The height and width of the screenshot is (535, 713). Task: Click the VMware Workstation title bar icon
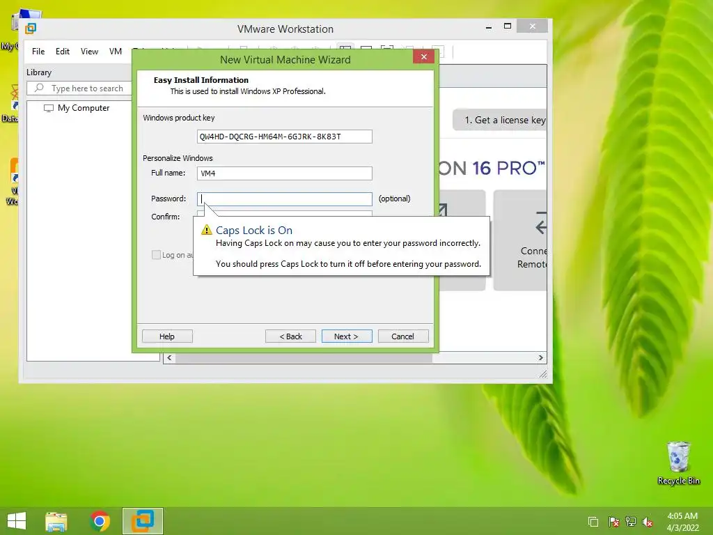pyautogui.click(x=31, y=29)
